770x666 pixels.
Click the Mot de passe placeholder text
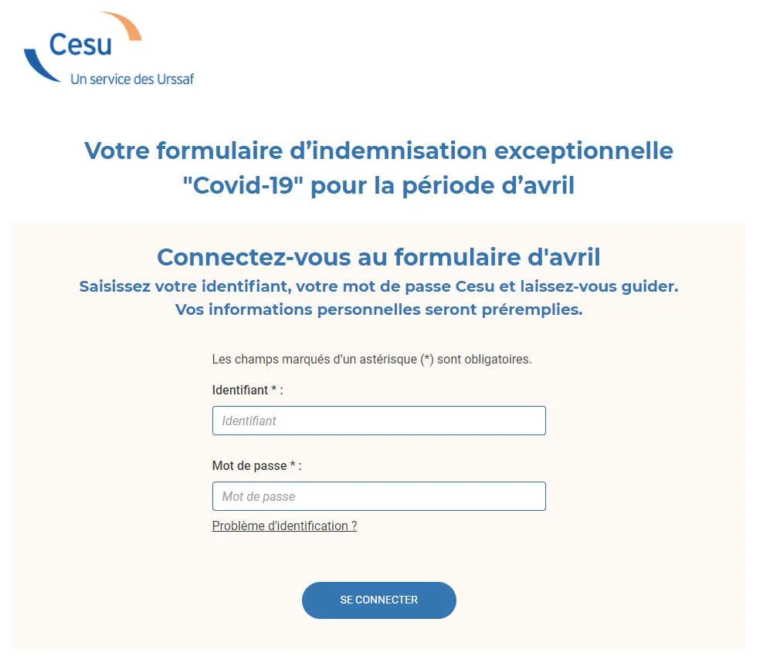click(x=256, y=496)
